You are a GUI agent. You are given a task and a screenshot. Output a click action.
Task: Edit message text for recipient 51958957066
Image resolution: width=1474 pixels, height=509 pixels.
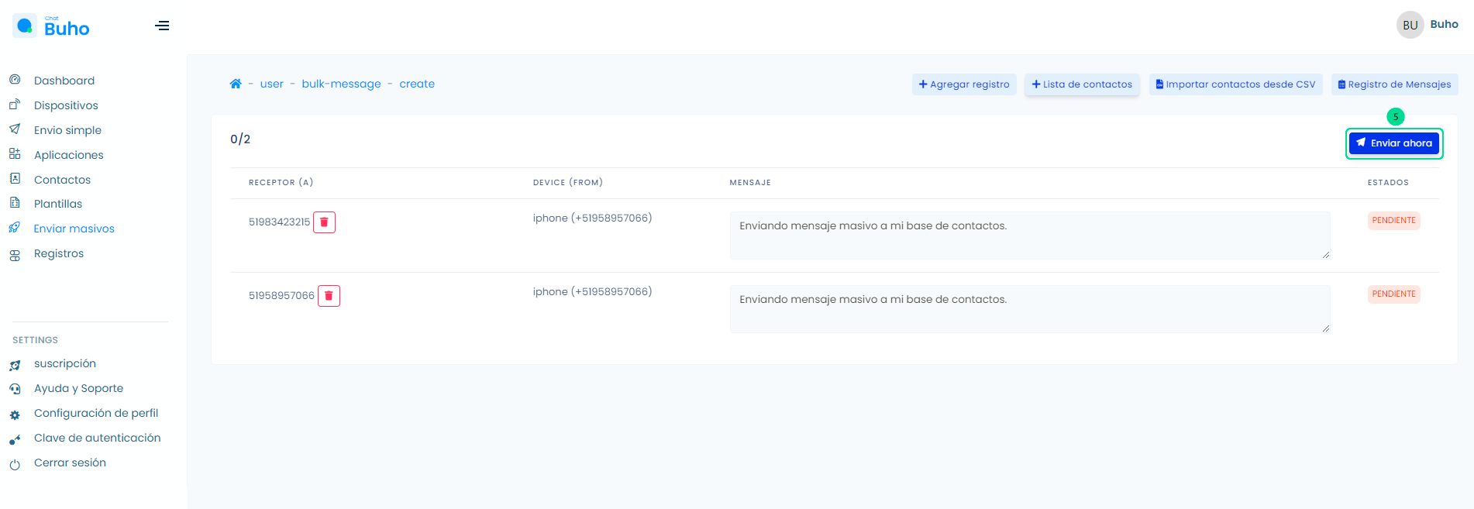pos(1030,309)
